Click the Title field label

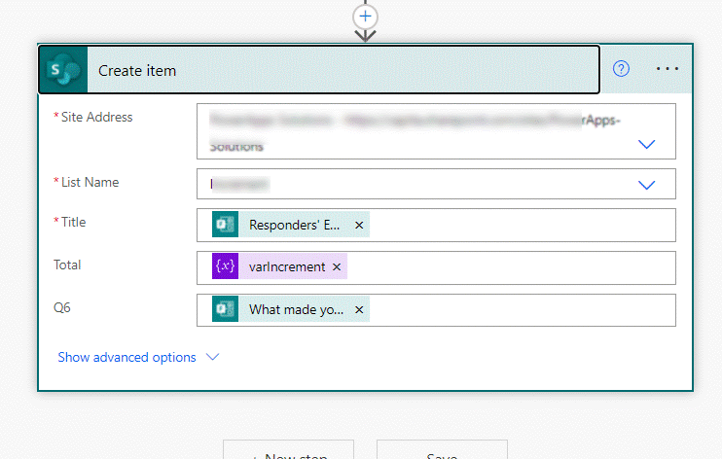coord(73,222)
